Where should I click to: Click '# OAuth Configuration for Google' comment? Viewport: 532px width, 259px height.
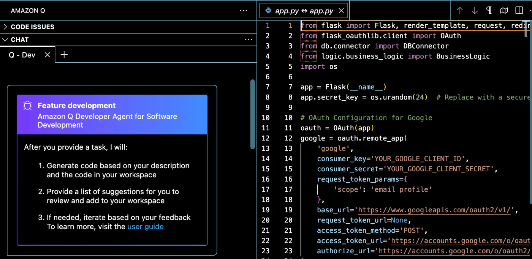[x=366, y=118]
